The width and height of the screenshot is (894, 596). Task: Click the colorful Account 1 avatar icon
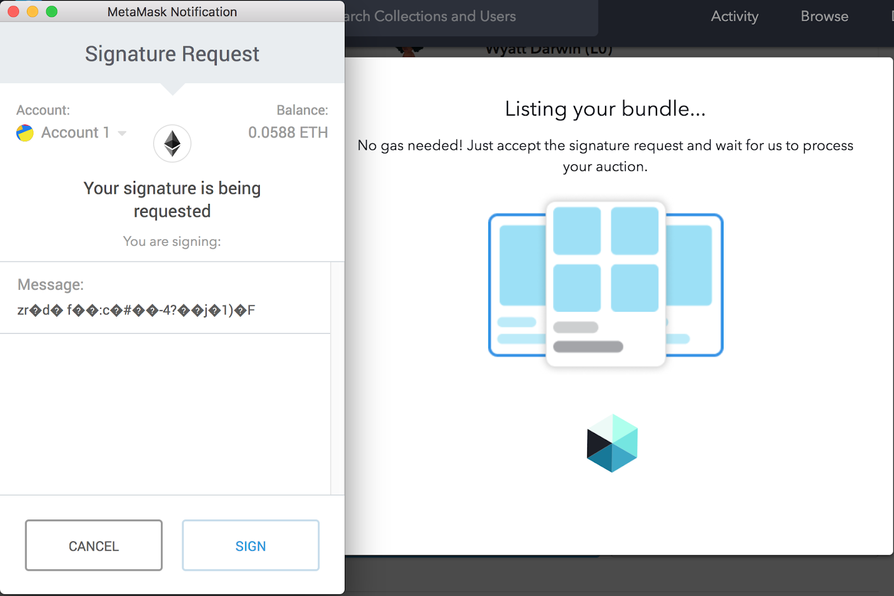(x=25, y=132)
